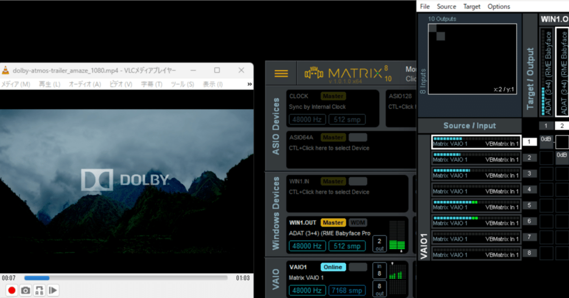
Task: Open the 48000 Hz selector under CLOCK
Action: 307,119
